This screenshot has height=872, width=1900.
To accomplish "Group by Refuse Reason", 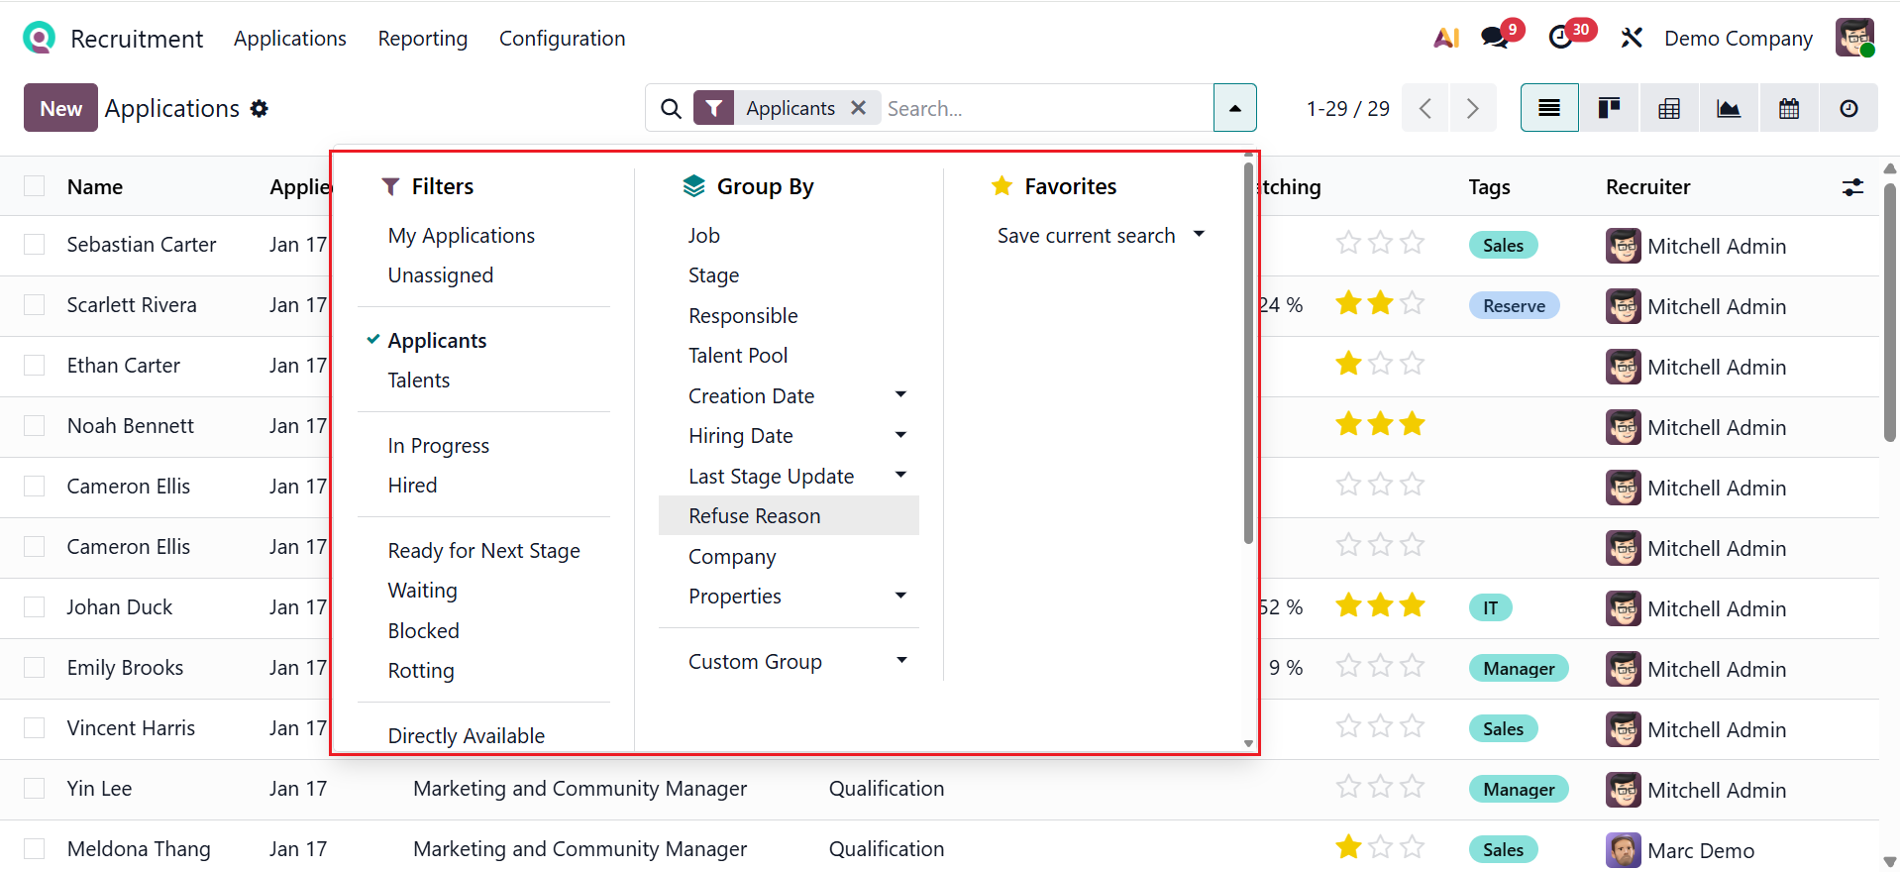I will tap(755, 516).
